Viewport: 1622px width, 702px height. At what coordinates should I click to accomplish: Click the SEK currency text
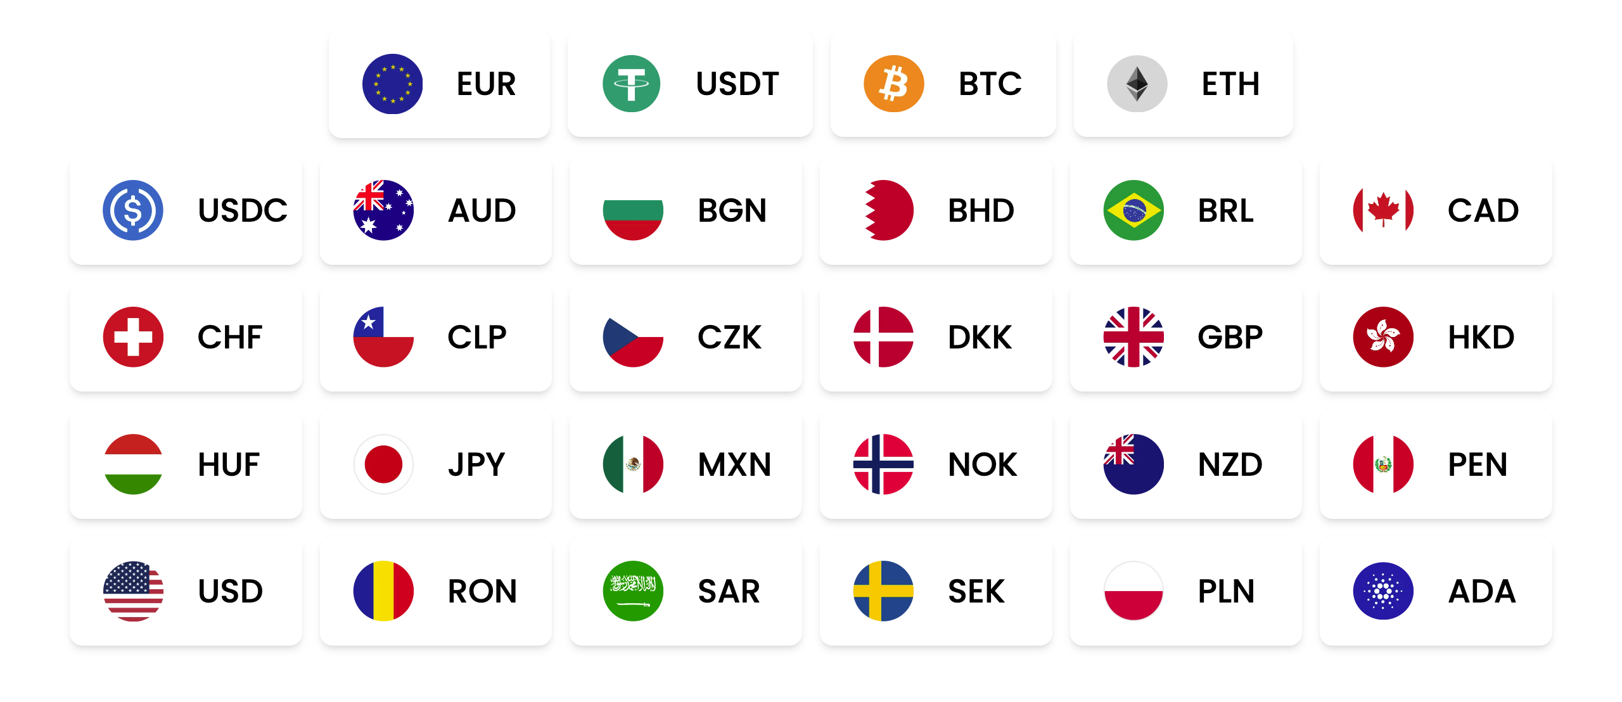point(976,591)
